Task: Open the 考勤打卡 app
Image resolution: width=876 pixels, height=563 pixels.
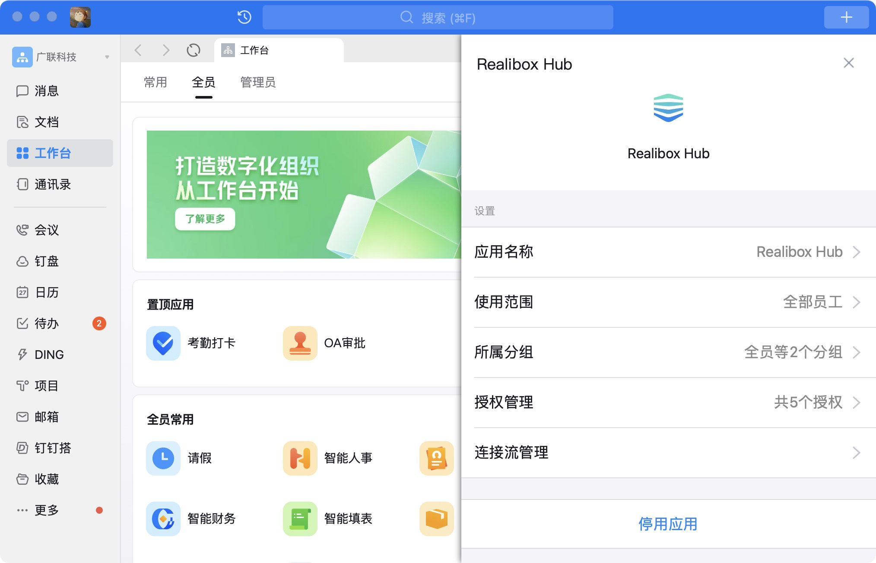Action: point(190,343)
